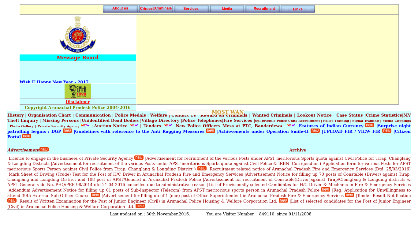Click new badge after UPLOAD FIR / VIEW FIR

387,131
